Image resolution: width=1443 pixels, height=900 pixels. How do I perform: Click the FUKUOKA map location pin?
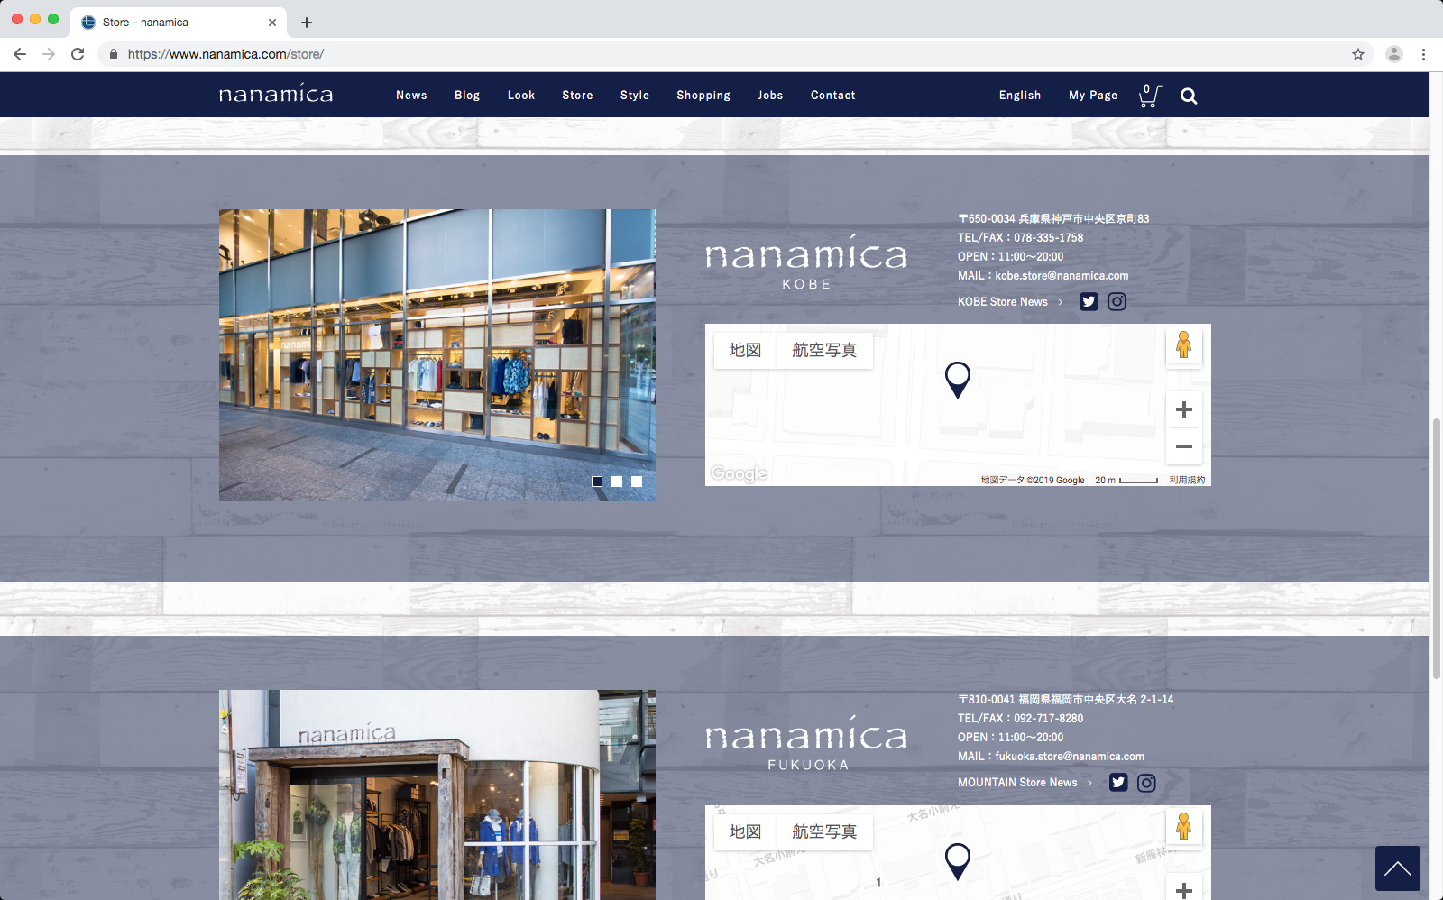(958, 861)
